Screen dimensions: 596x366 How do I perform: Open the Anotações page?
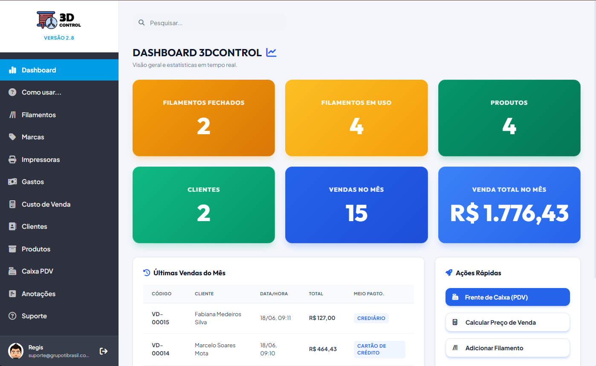59,294
